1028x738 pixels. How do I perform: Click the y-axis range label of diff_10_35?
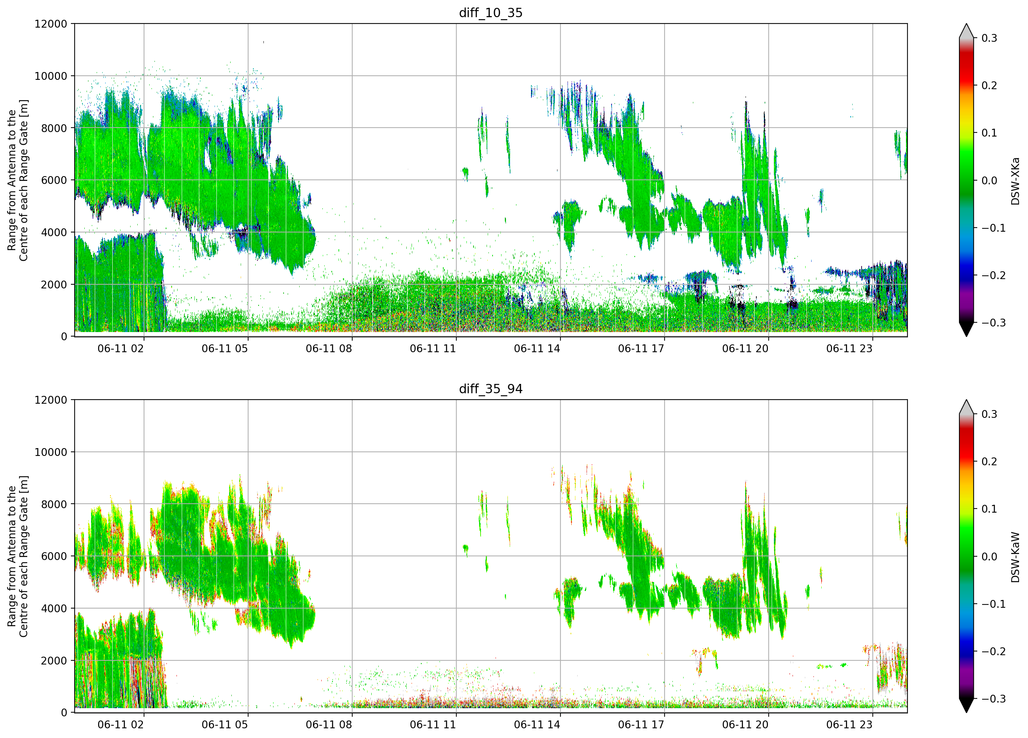[18, 181]
